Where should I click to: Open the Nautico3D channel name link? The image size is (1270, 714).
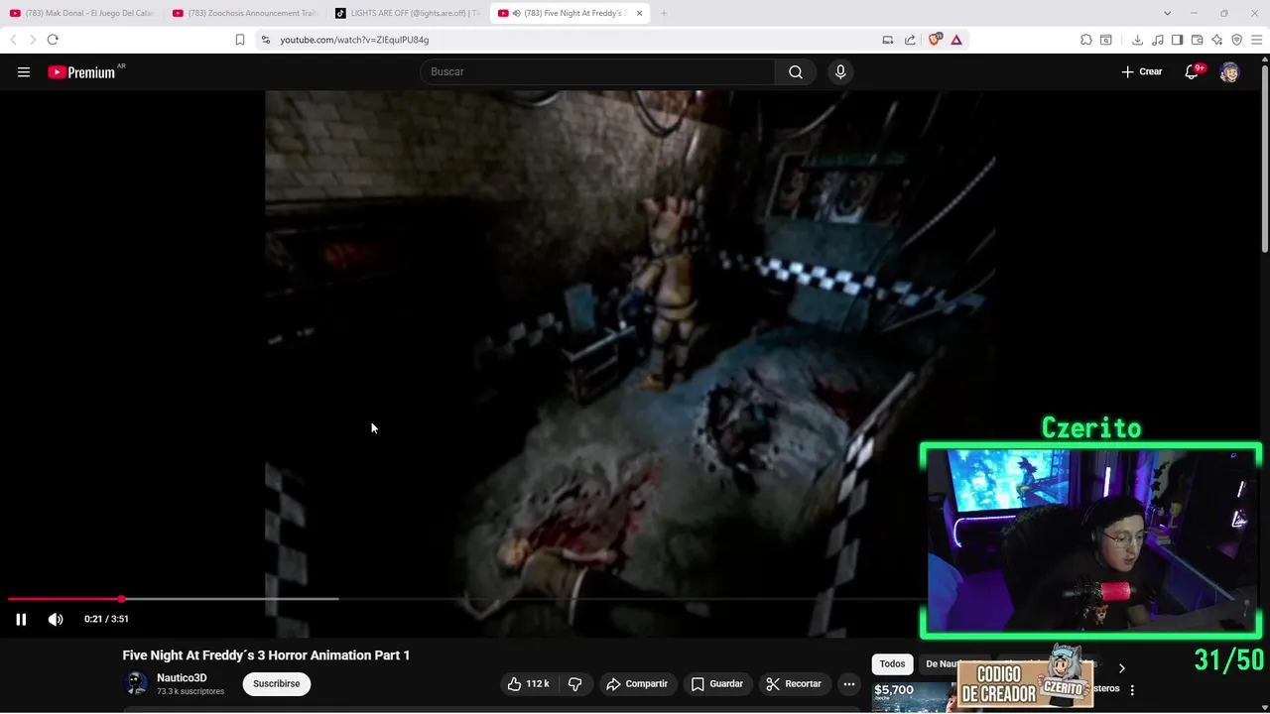182,678
